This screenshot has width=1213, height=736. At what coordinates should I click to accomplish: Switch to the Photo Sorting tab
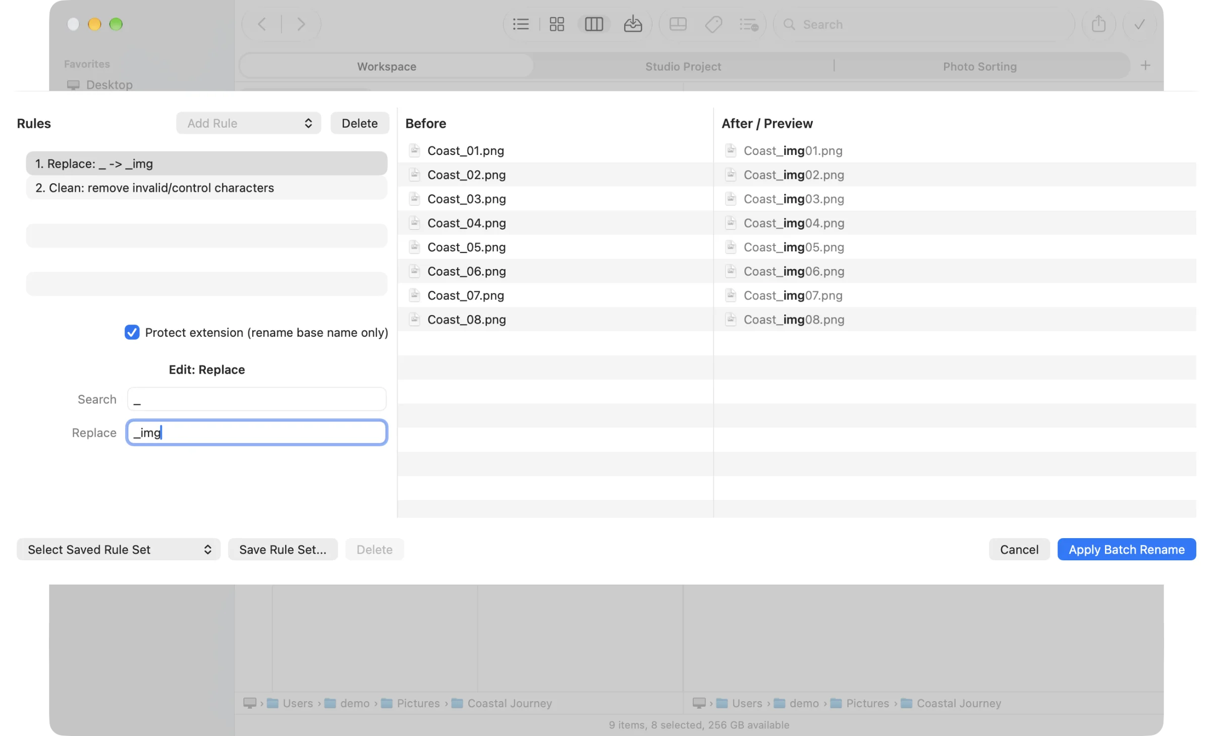click(x=980, y=66)
